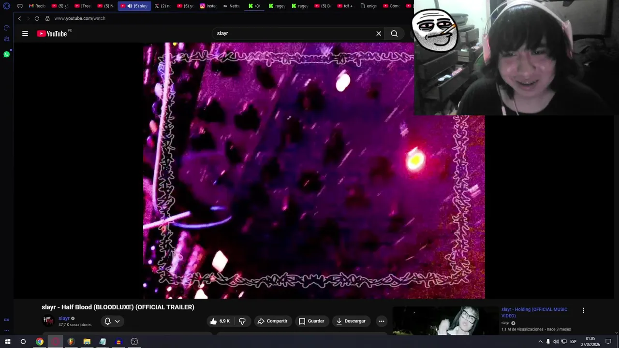The width and height of the screenshot is (619, 348).
Task: Open the WhatsApp sidebar panel
Action: (x=7, y=54)
